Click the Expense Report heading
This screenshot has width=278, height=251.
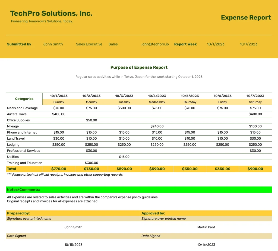click(246, 18)
